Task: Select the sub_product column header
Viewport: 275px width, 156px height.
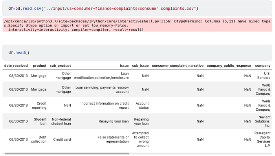Action: point(60,66)
